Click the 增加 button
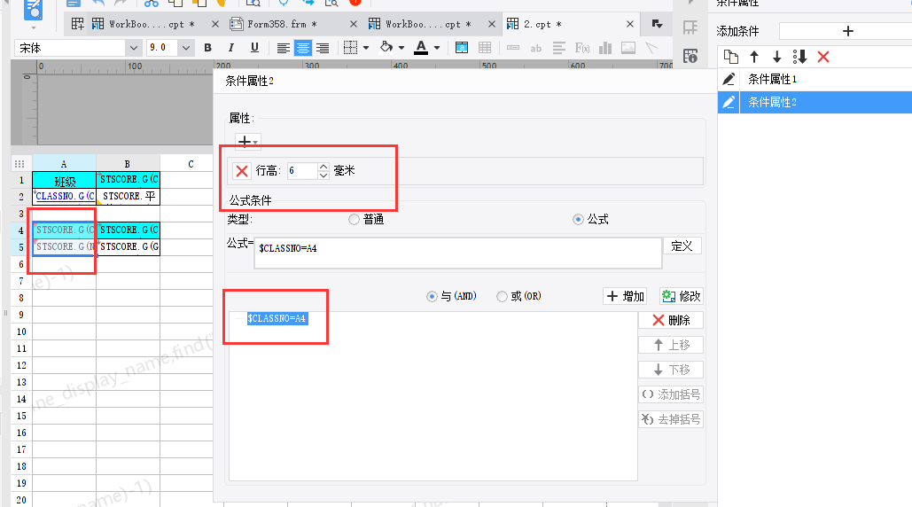This screenshot has height=507, width=912. 626,297
